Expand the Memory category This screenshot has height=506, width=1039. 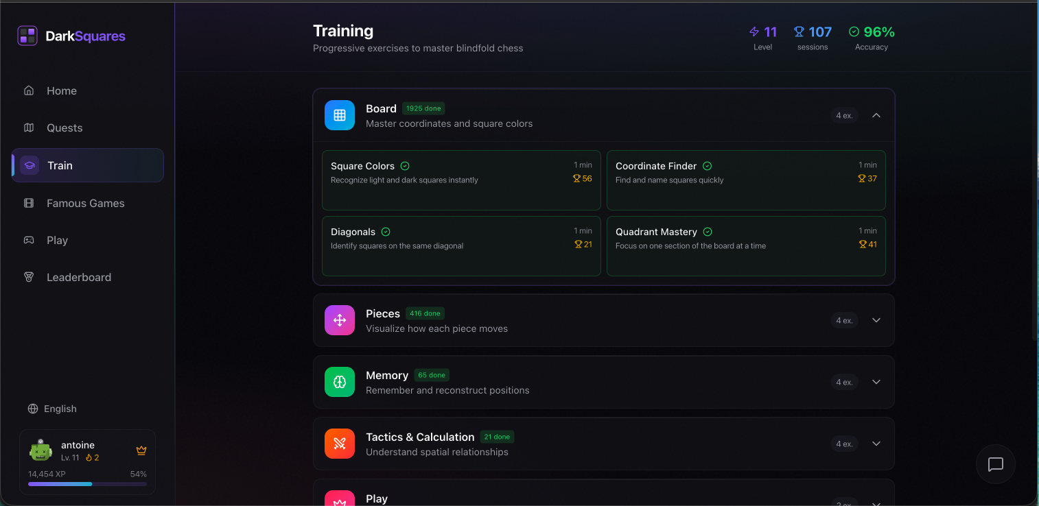[876, 382]
